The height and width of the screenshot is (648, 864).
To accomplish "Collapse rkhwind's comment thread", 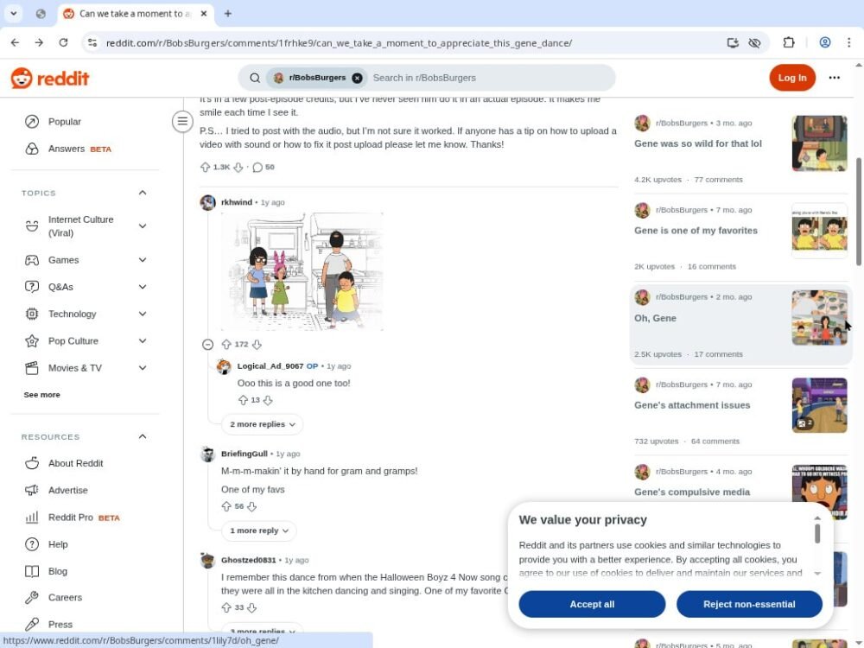I will [207, 344].
